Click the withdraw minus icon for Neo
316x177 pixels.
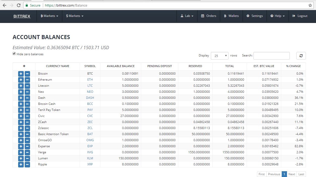click(27, 92)
